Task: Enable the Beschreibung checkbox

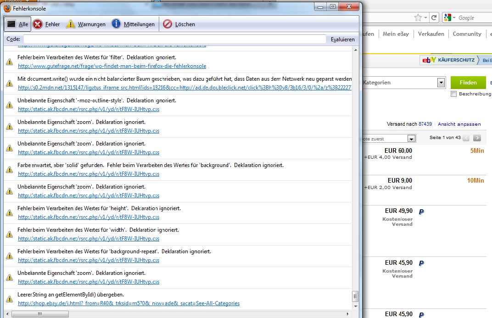Action: point(454,94)
